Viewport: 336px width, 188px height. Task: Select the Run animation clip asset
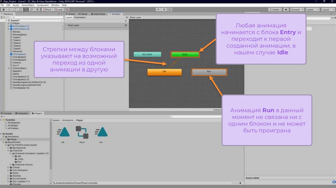click(x=101, y=132)
